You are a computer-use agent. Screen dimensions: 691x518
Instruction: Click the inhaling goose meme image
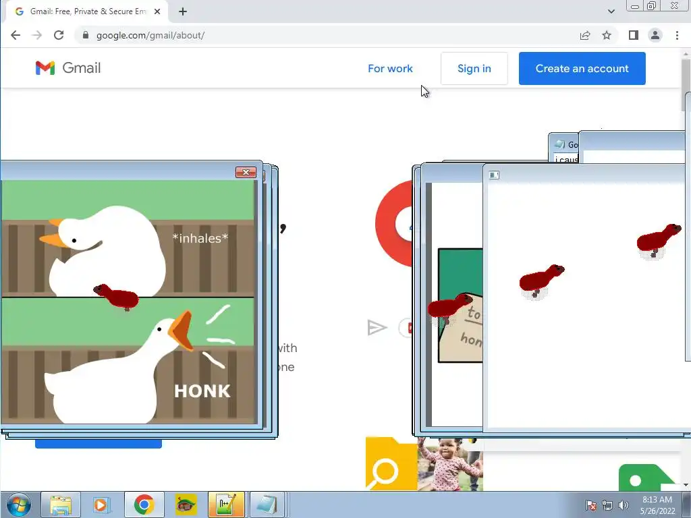click(x=128, y=238)
